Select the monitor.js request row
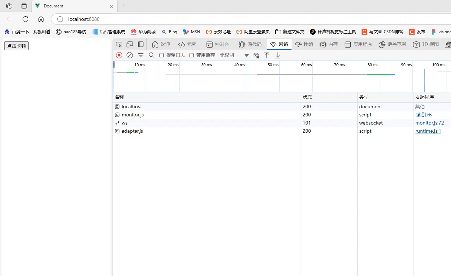Viewport: 451px width, 276px height. pos(282,115)
